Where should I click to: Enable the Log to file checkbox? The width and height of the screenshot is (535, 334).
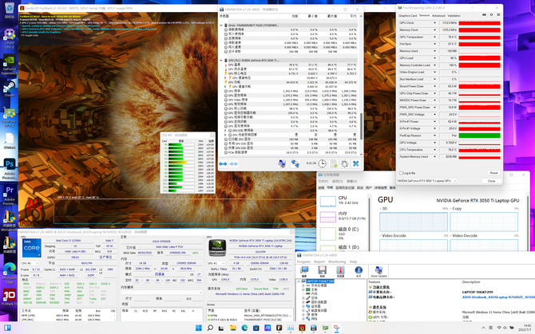tap(402, 172)
